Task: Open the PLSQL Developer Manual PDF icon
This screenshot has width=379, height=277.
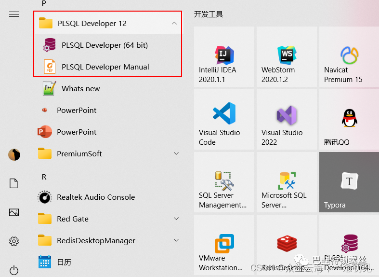Action: click(50, 67)
